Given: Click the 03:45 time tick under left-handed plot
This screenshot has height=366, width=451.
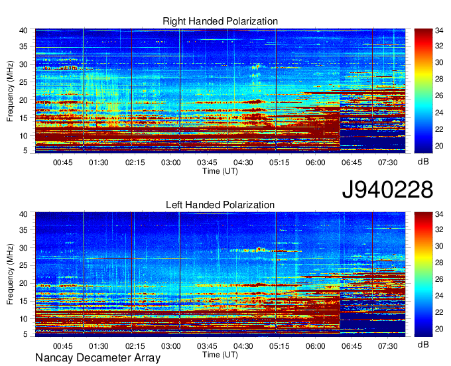Looking at the screenshot, I should pyautogui.click(x=207, y=346).
